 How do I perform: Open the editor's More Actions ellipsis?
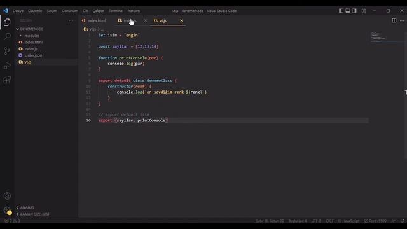coord(402,20)
